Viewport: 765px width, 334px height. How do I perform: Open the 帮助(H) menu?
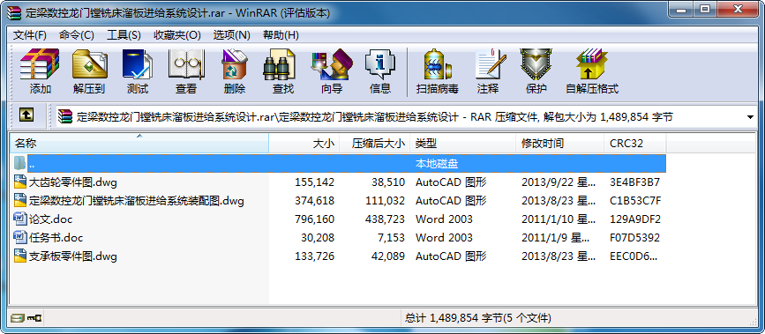pos(281,35)
